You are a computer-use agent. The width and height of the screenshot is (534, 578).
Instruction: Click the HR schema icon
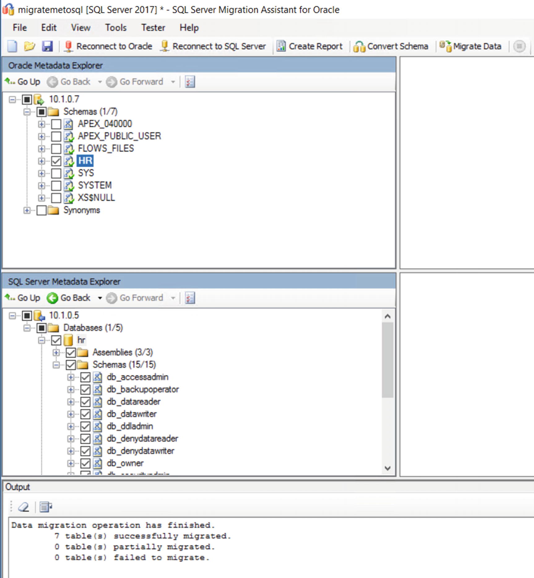point(69,161)
